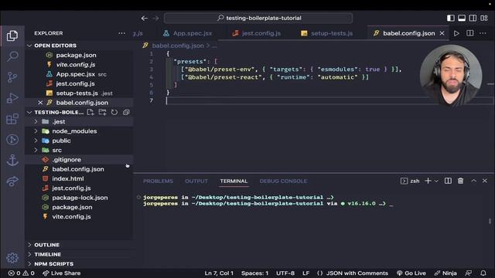This screenshot has height=278, width=495.
Task: Close the babel.config.json tab
Action: coord(442,33)
